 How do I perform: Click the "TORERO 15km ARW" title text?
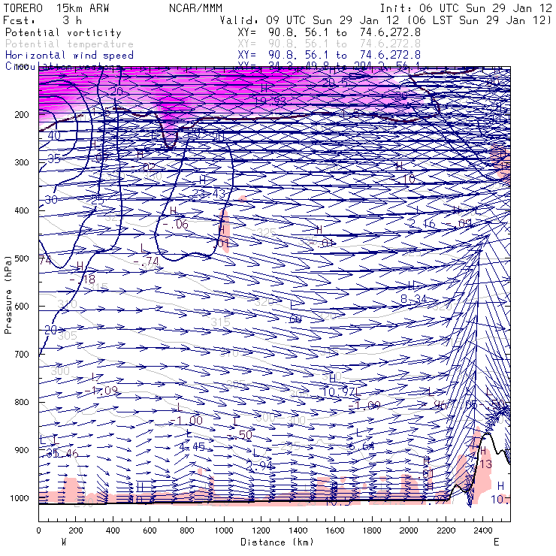[56, 8]
